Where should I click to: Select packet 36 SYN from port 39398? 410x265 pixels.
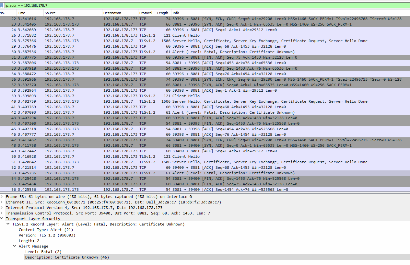tap(205, 79)
